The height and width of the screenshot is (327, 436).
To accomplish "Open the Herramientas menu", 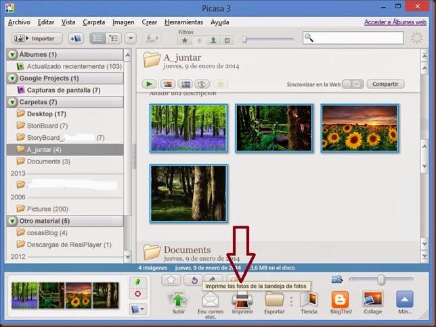I will [183, 22].
